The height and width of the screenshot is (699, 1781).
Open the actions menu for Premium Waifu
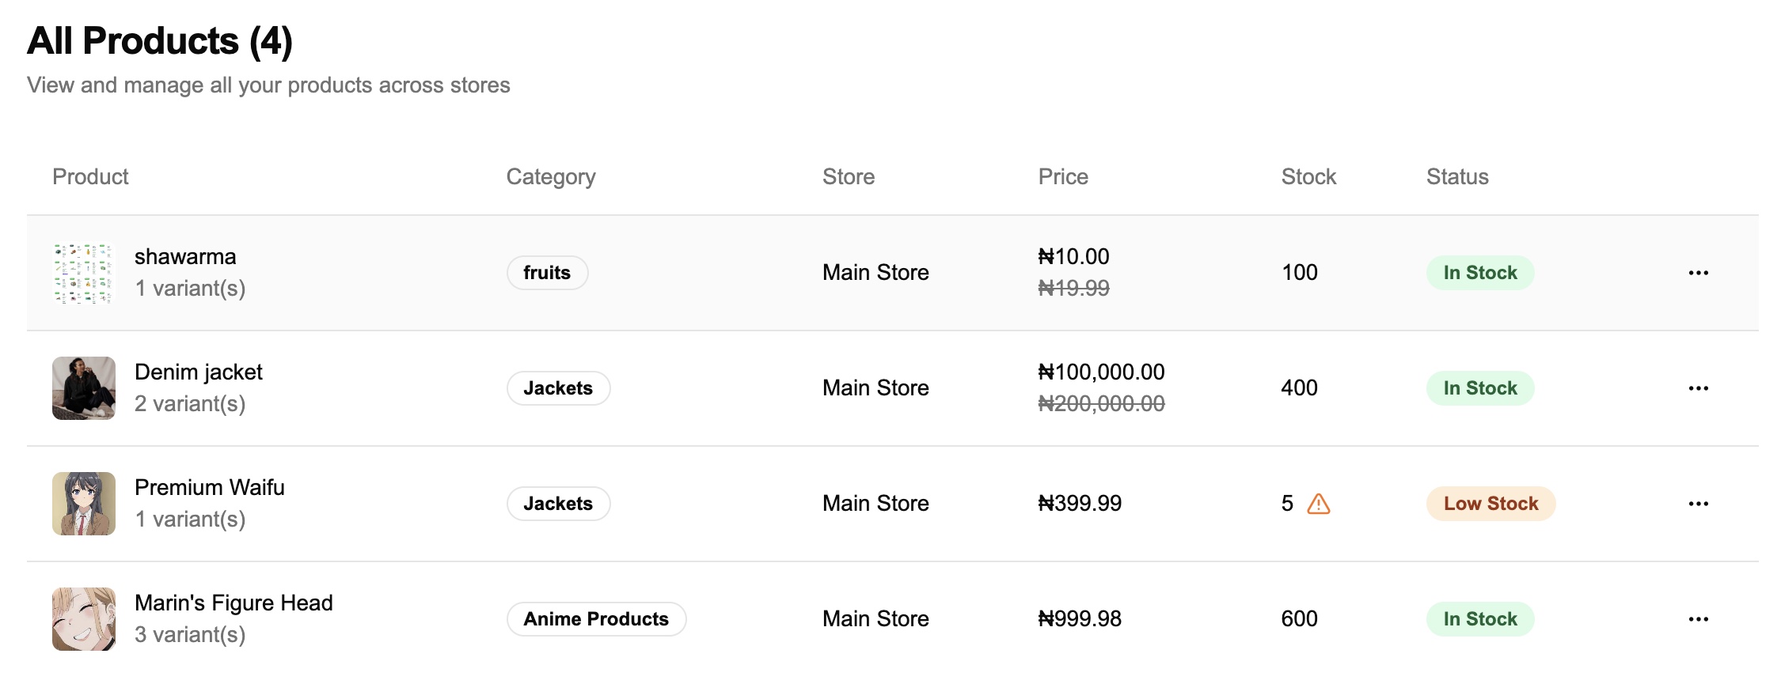click(x=1698, y=504)
